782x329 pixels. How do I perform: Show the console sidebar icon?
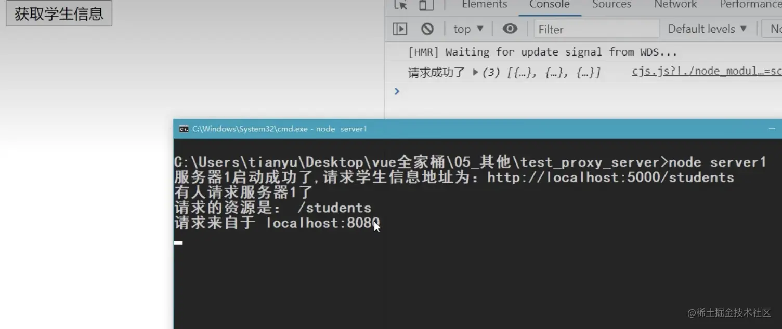(x=400, y=29)
